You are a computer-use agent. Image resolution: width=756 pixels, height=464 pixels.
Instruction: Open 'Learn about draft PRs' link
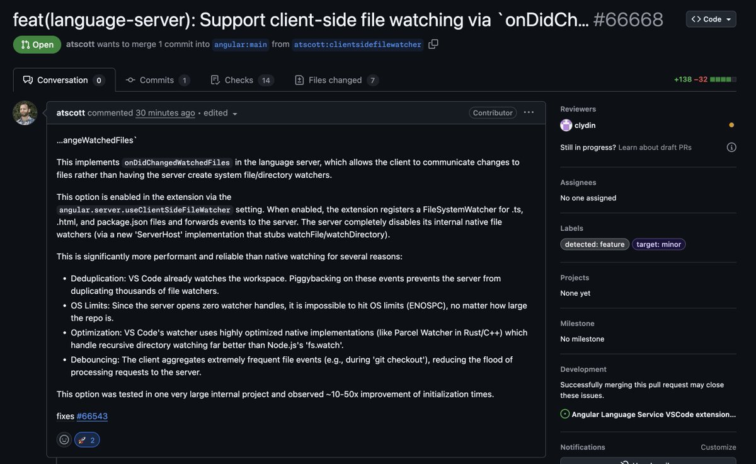point(655,148)
